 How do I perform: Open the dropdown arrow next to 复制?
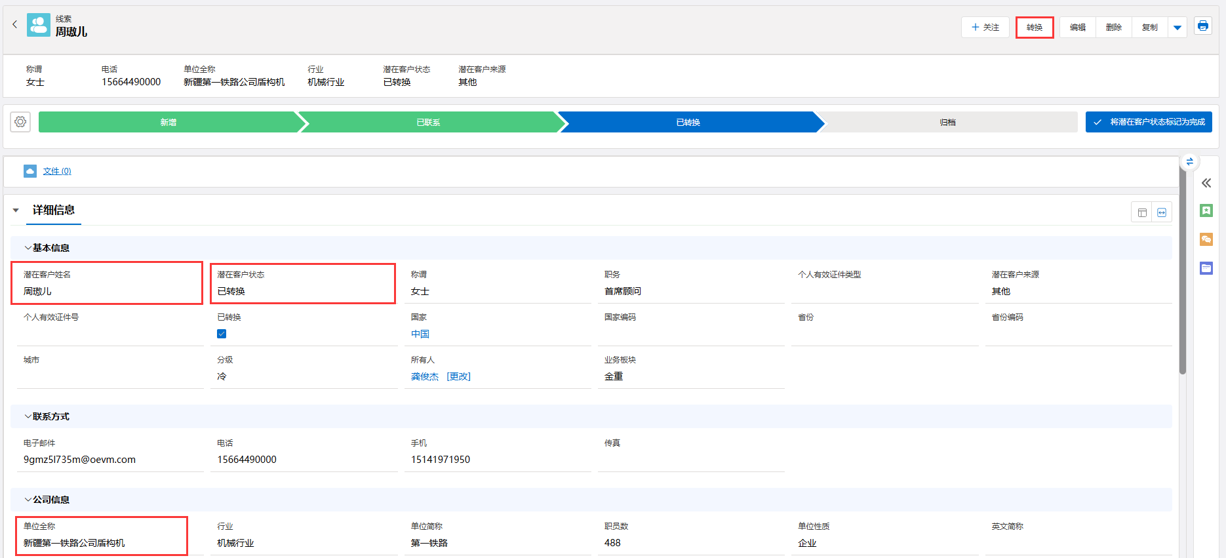[1177, 28]
